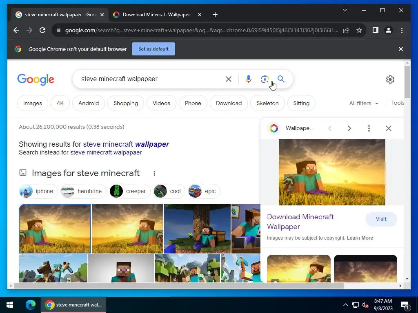Click the horizontal page scrollbar

point(179,286)
